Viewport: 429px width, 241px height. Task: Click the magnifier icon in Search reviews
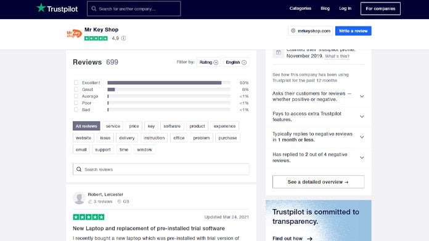point(79,169)
